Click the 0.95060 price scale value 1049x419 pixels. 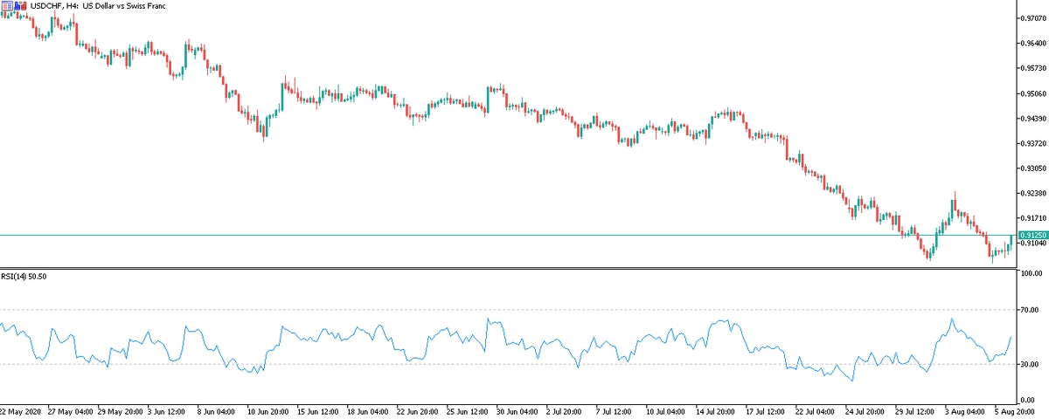pyautogui.click(x=1033, y=93)
